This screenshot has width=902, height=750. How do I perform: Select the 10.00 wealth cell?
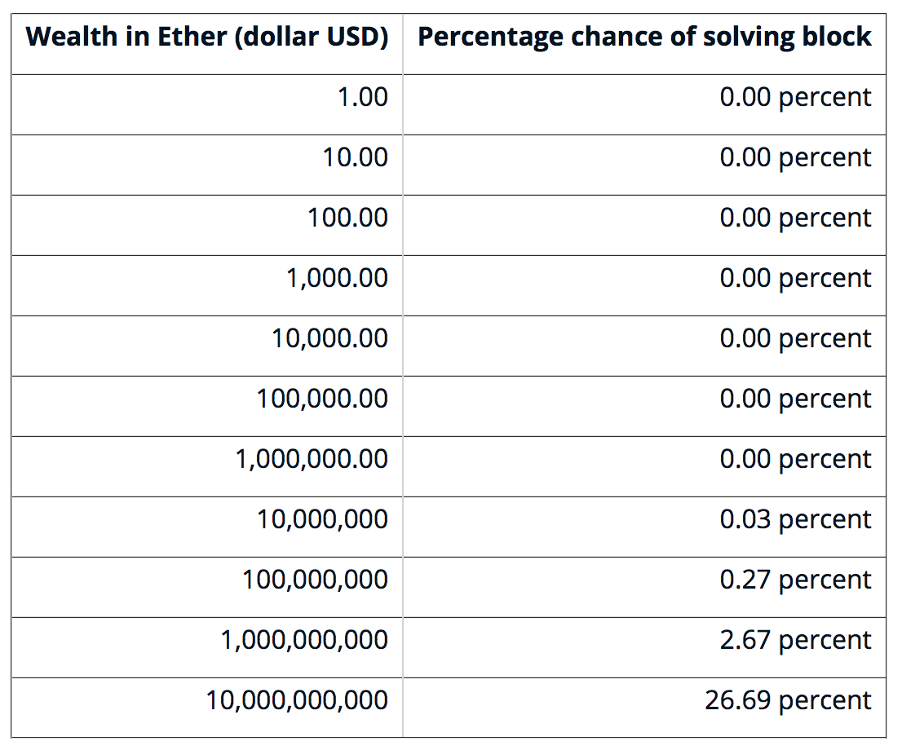[356, 157]
